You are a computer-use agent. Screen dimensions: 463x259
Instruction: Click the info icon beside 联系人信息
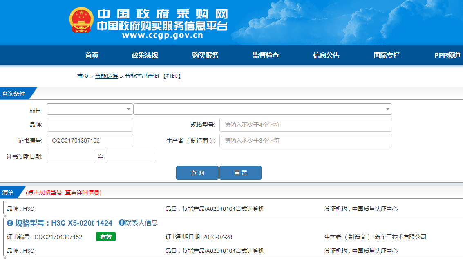(122, 223)
